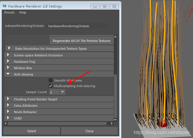
Task: Click Regenerate All UV Tile Preview Textures
Action: [x=82, y=41]
